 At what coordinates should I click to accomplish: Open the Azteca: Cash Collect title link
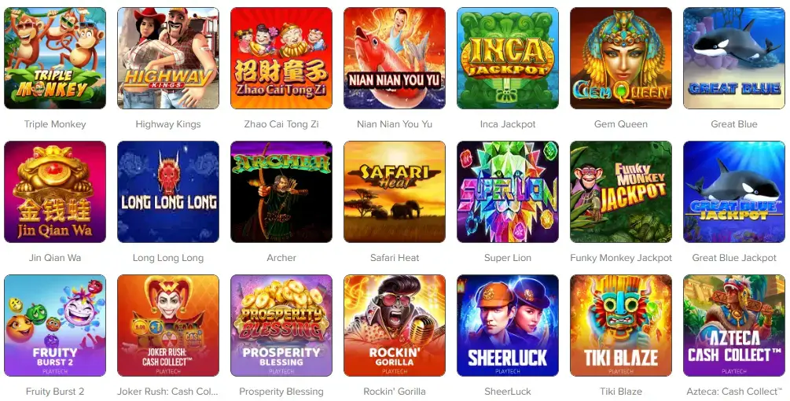point(734,392)
